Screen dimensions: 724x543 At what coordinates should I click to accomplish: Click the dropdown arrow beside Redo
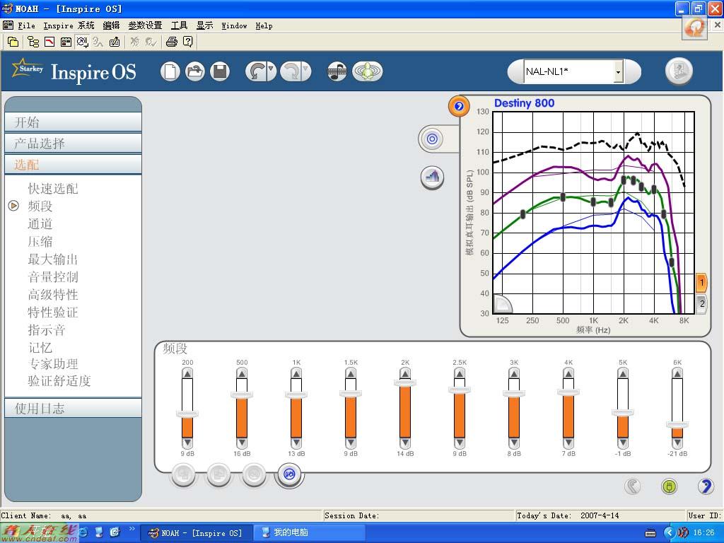pyautogui.click(x=305, y=70)
